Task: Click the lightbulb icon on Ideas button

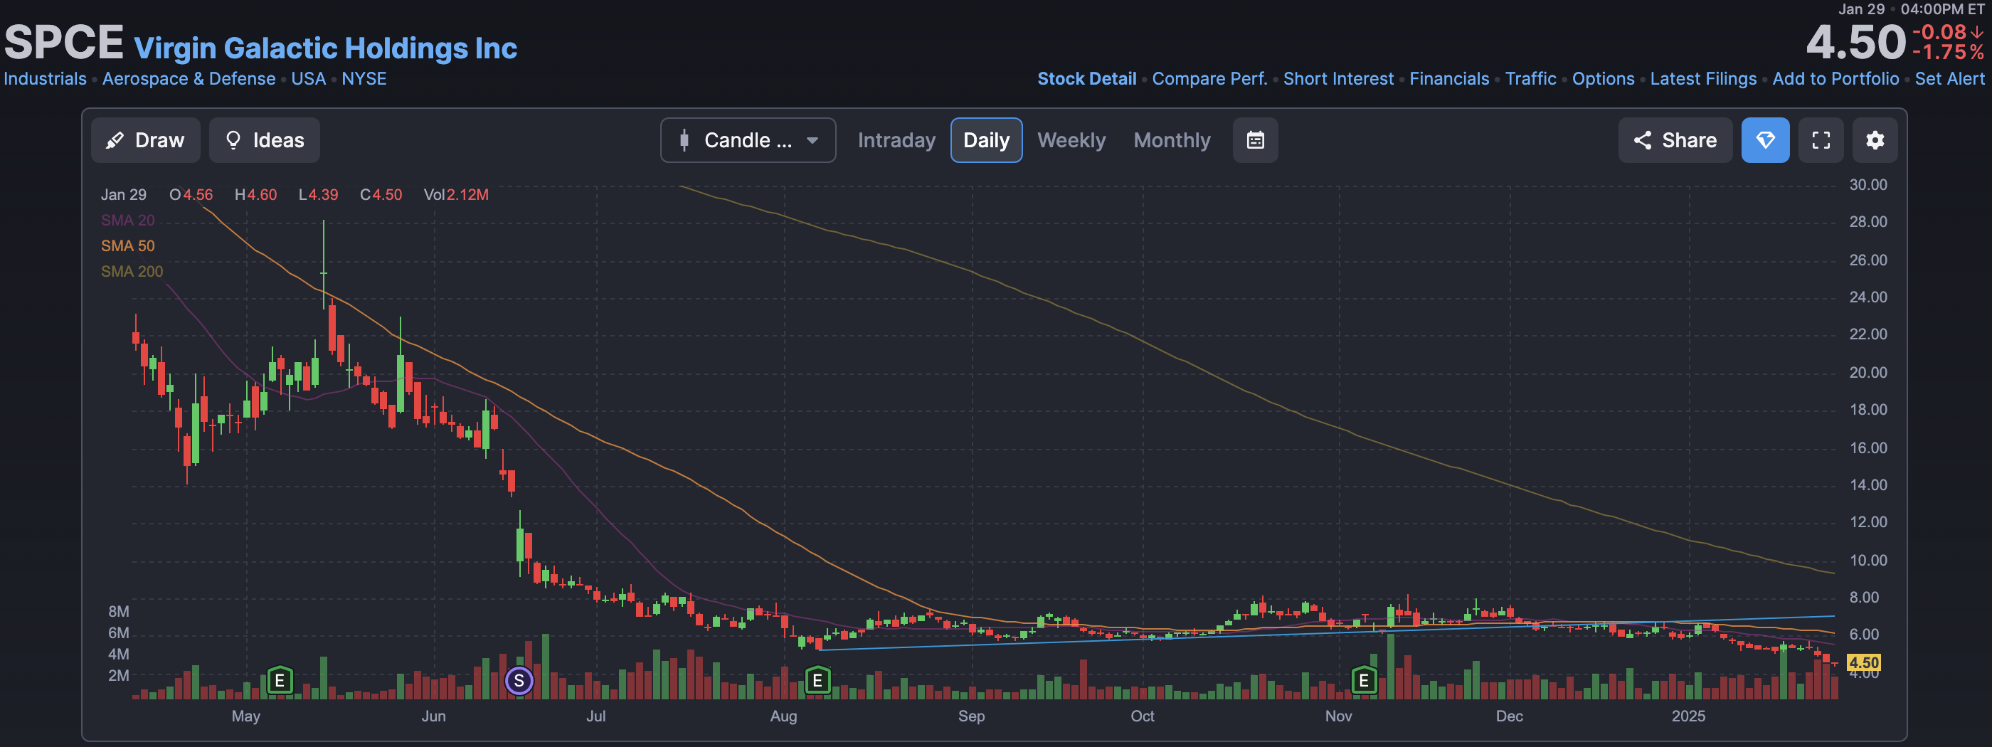Action: point(233,140)
